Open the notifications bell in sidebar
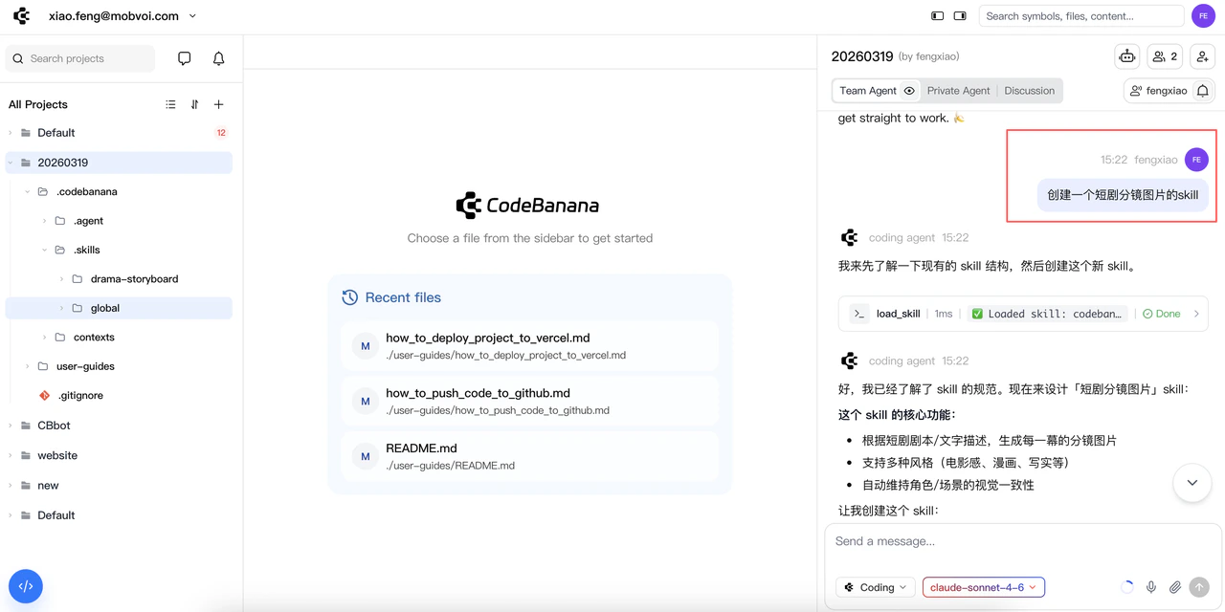 click(x=218, y=58)
